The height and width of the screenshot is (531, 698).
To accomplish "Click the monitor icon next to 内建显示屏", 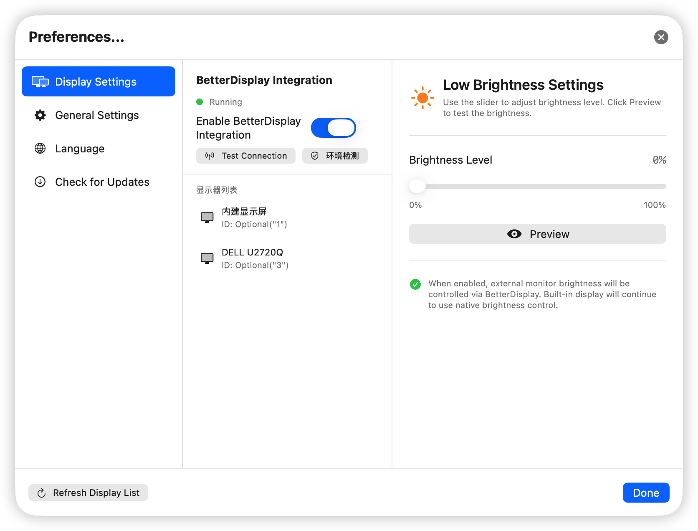I will point(207,217).
